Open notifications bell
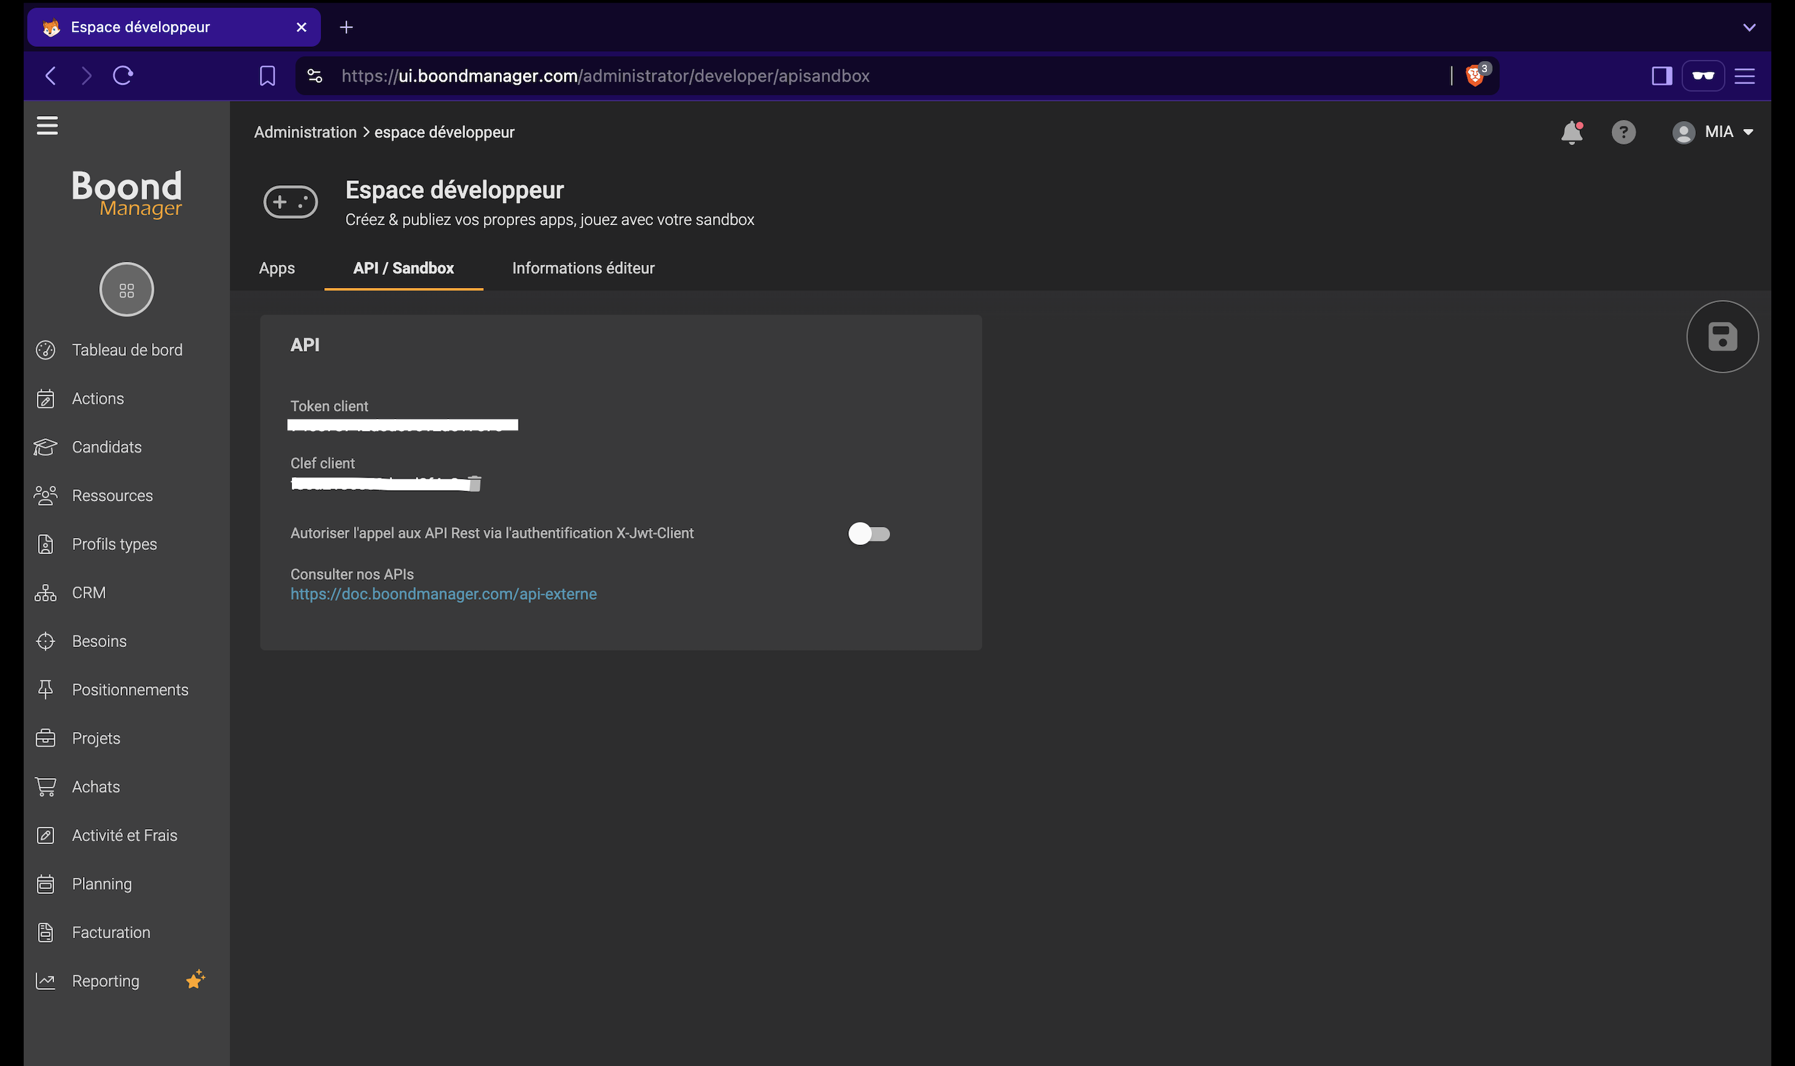 1572,132
